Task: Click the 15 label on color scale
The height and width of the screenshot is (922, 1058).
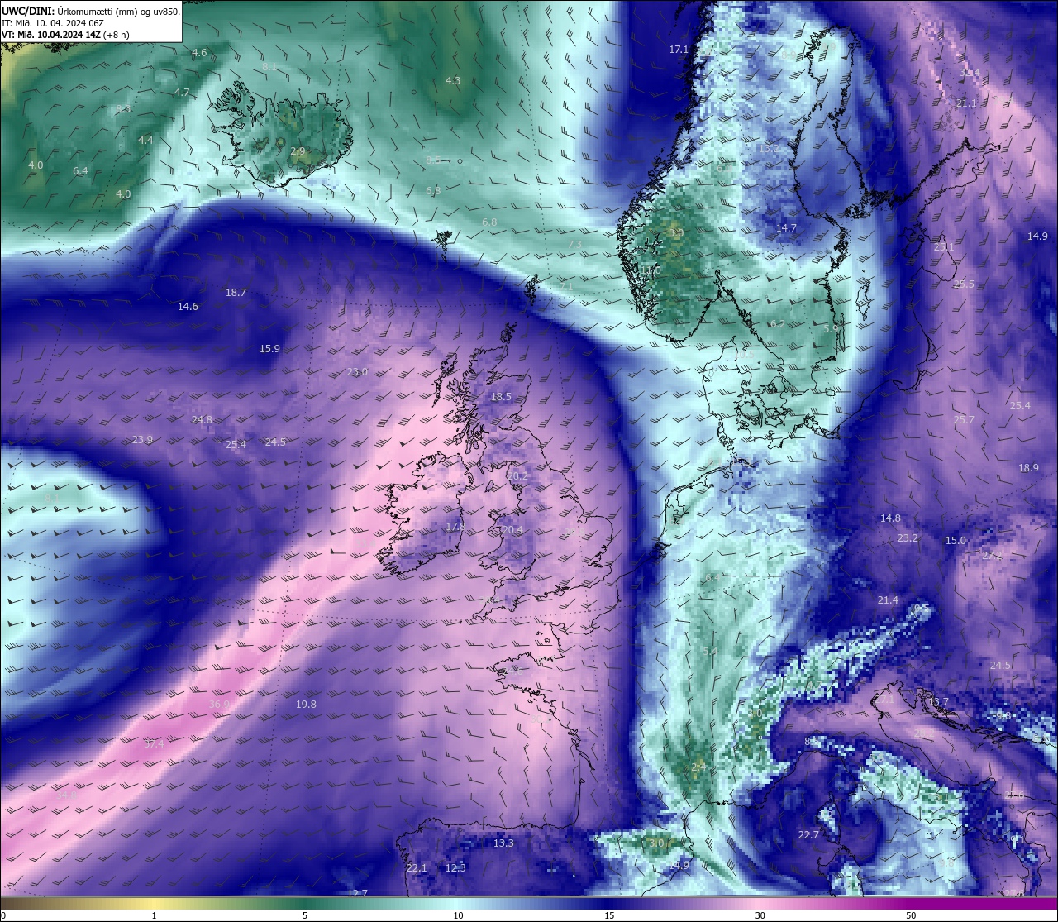Action: point(609,915)
